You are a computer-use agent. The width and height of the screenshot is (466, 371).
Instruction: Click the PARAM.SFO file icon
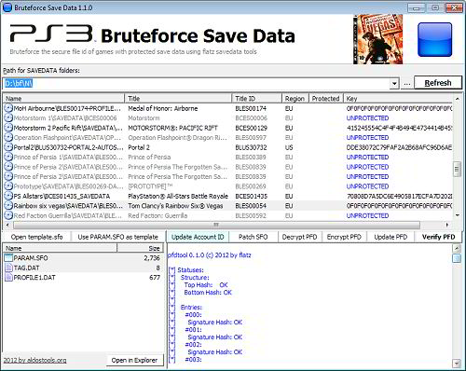pyautogui.click(x=8, y=258)
